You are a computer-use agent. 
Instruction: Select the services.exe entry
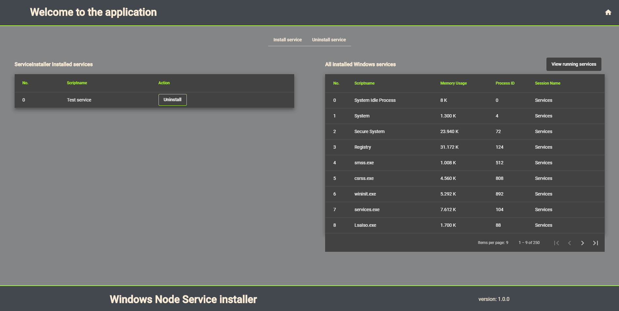click(367, 210)
